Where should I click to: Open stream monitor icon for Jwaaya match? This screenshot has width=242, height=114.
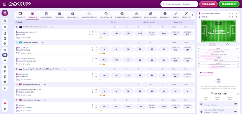click(x=19, y=111)
